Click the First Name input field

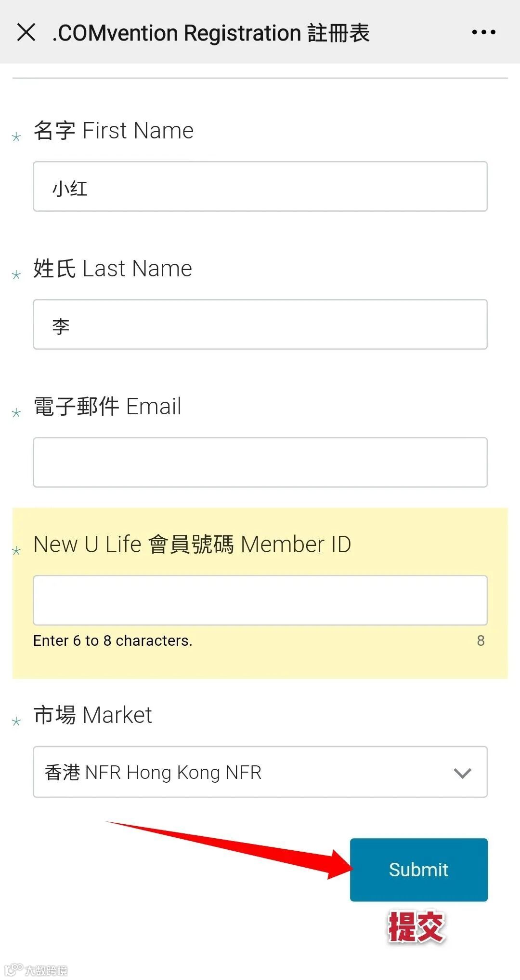point(260,186)
